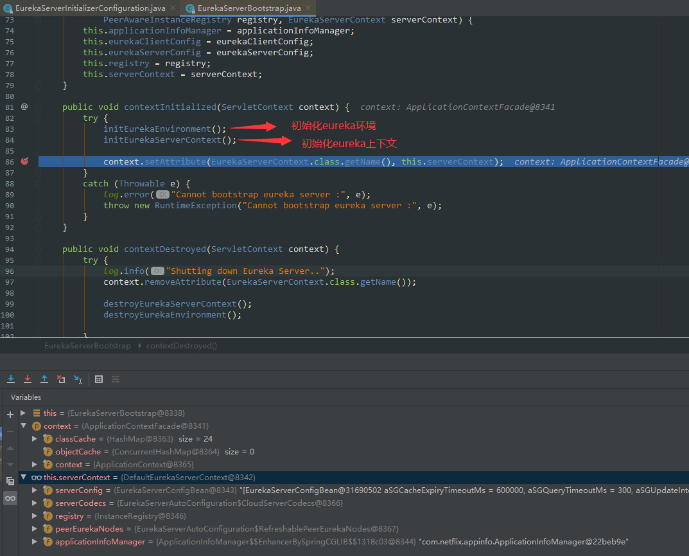Select the EurekaServerBootstrap.java tab
The width and height of the screenshot is (689, 556).
pyautogui.click(x=249, y=8)
